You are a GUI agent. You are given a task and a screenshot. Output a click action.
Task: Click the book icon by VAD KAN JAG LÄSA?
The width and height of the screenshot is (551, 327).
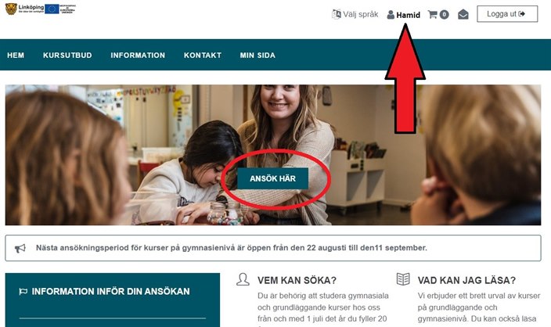[403, 279]
